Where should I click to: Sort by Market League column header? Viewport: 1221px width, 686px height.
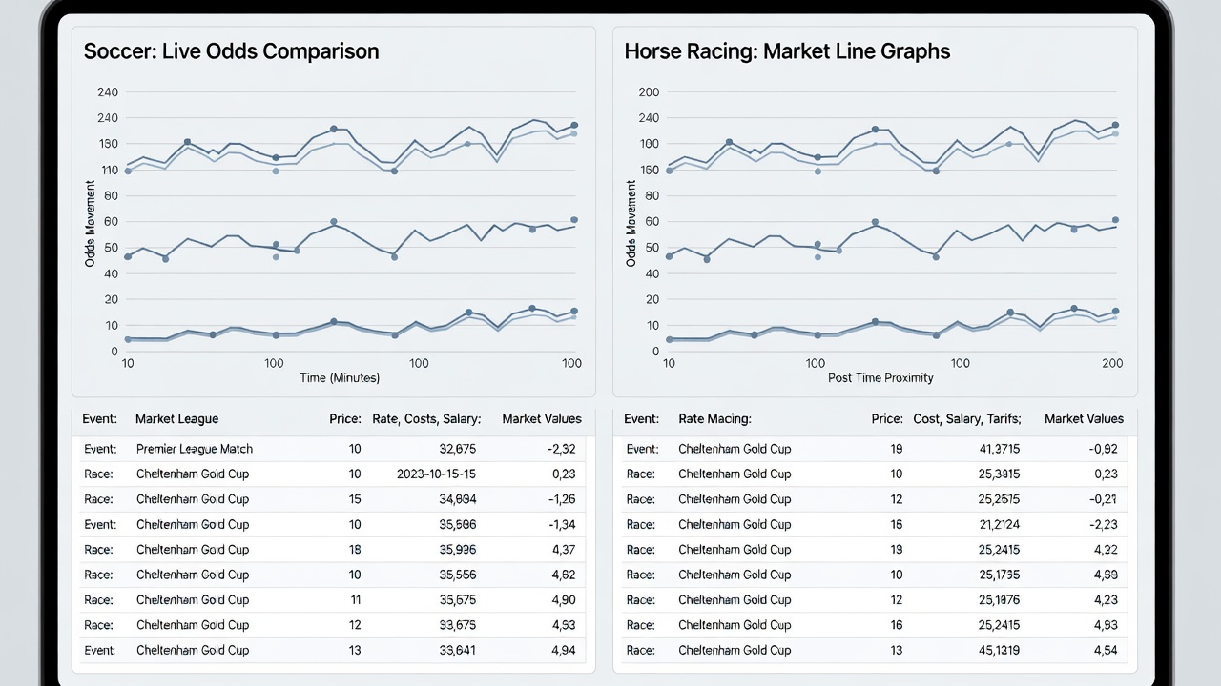[176, 418]
